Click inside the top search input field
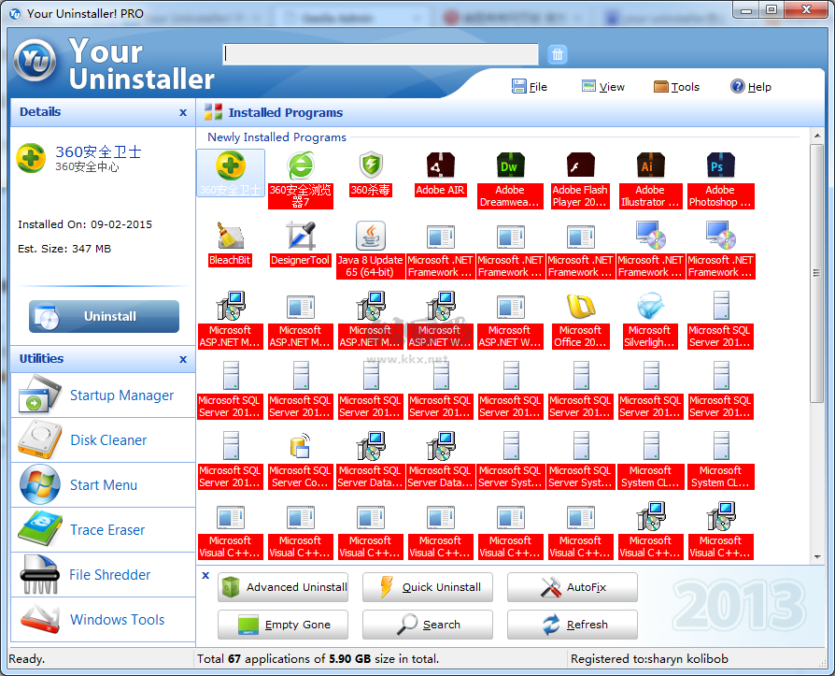The width and height of the screenshot is (835, 676). (x=379, y=54)
